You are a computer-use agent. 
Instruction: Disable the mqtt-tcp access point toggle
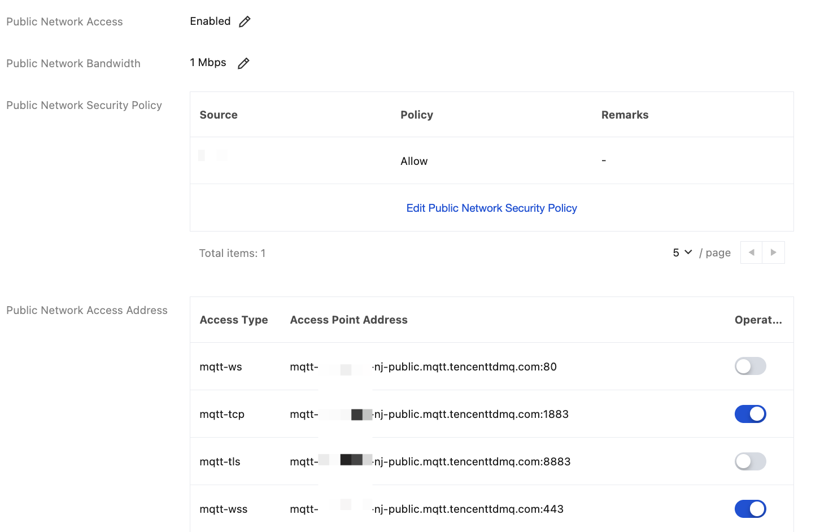coord(750,414)
